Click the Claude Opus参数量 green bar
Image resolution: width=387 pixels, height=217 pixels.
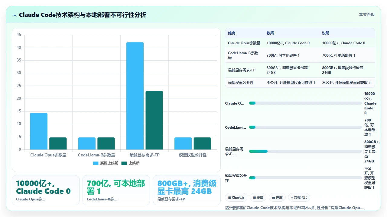(x=58, y=143)
